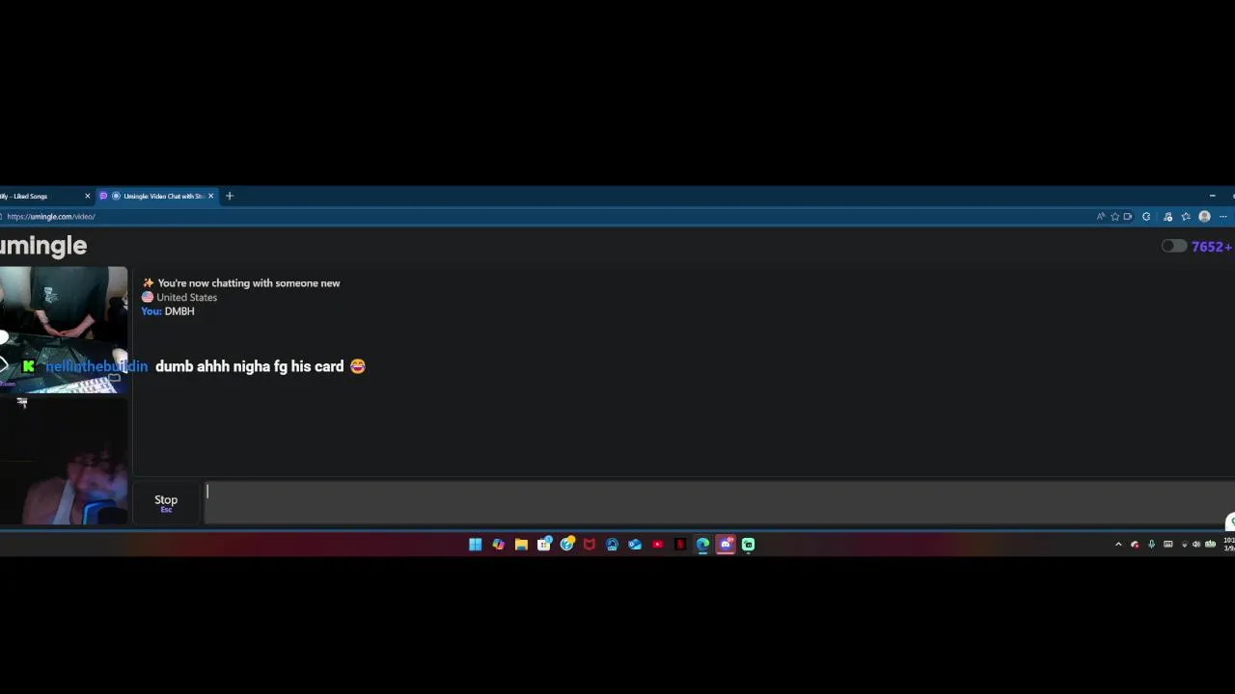Open the round blue taskbar app next to McAfee
Viewport: 1235px width, 694px height.
point(613,545)
